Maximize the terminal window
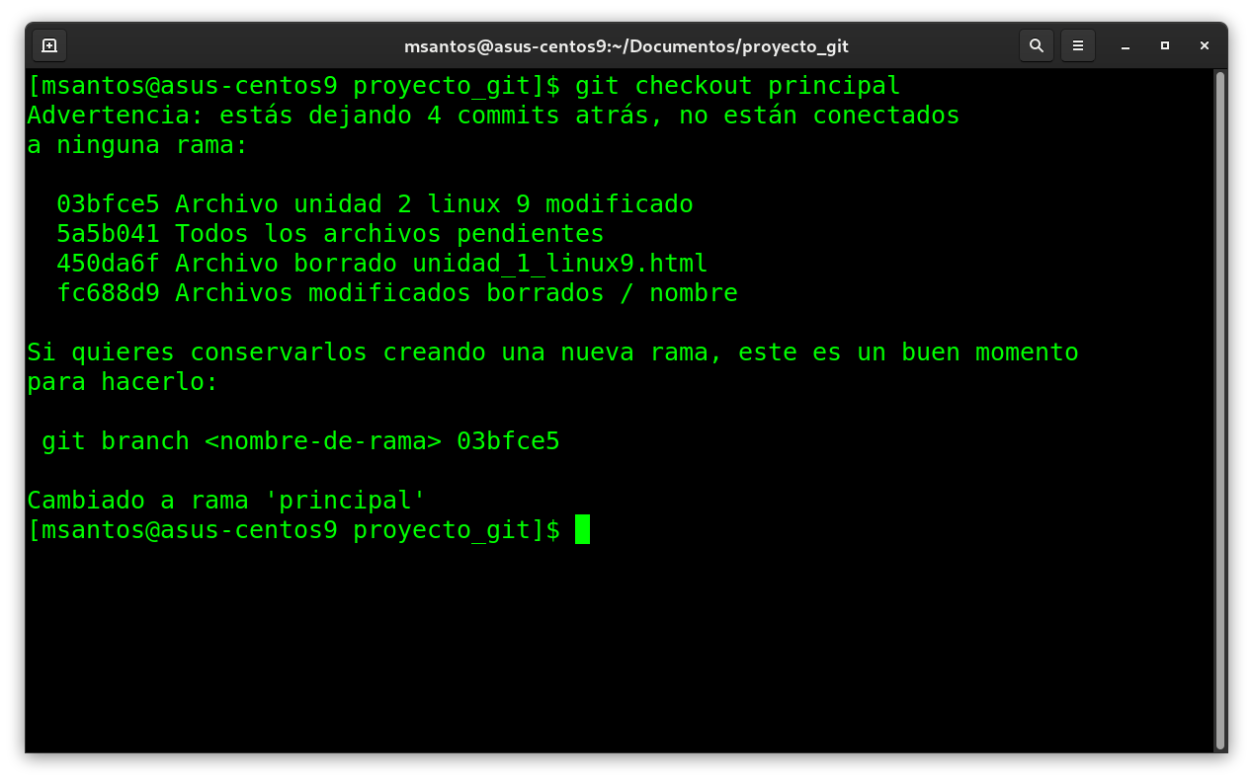 pyautogui.click(x=1165, y=45)
